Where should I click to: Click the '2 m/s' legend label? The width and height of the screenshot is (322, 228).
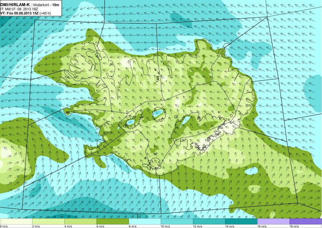[36, 226]
